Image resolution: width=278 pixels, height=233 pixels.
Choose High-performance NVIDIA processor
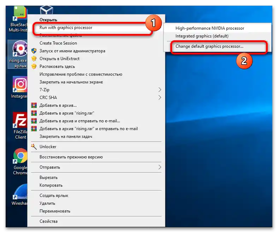pyautogui.click(x=217, y=28)
